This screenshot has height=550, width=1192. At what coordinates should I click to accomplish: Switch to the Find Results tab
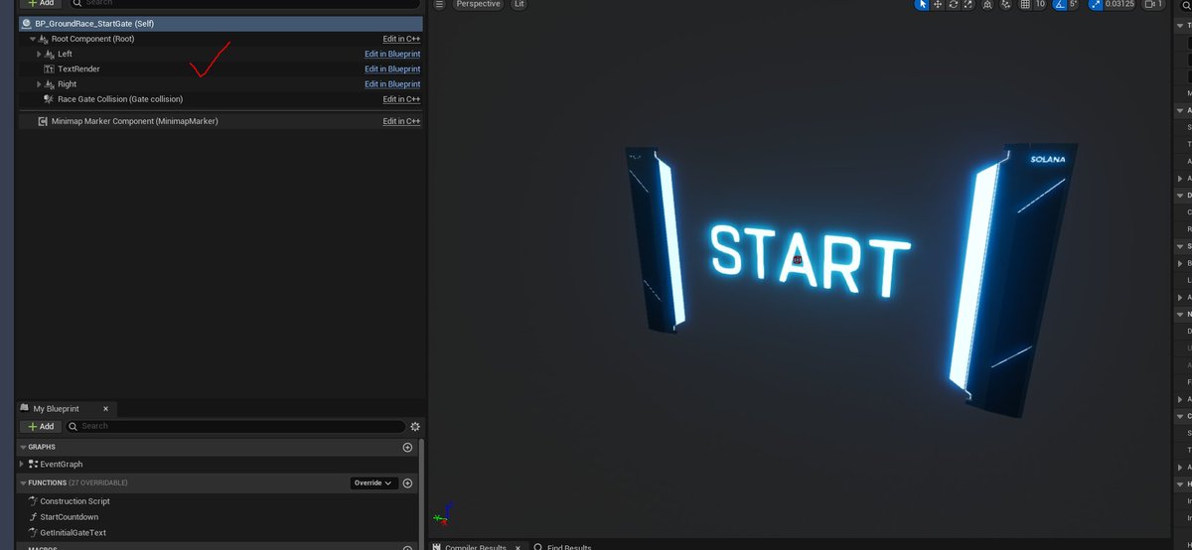coord(561,547)
